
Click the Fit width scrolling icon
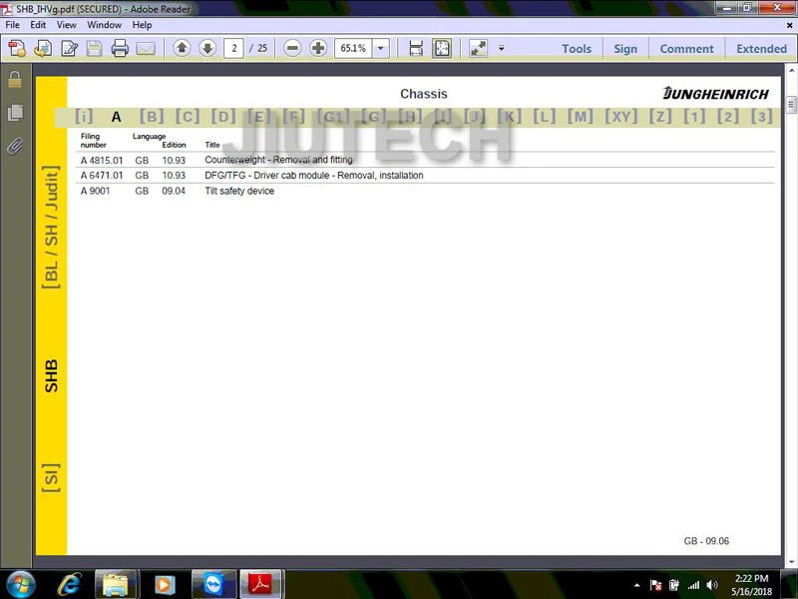416,48
